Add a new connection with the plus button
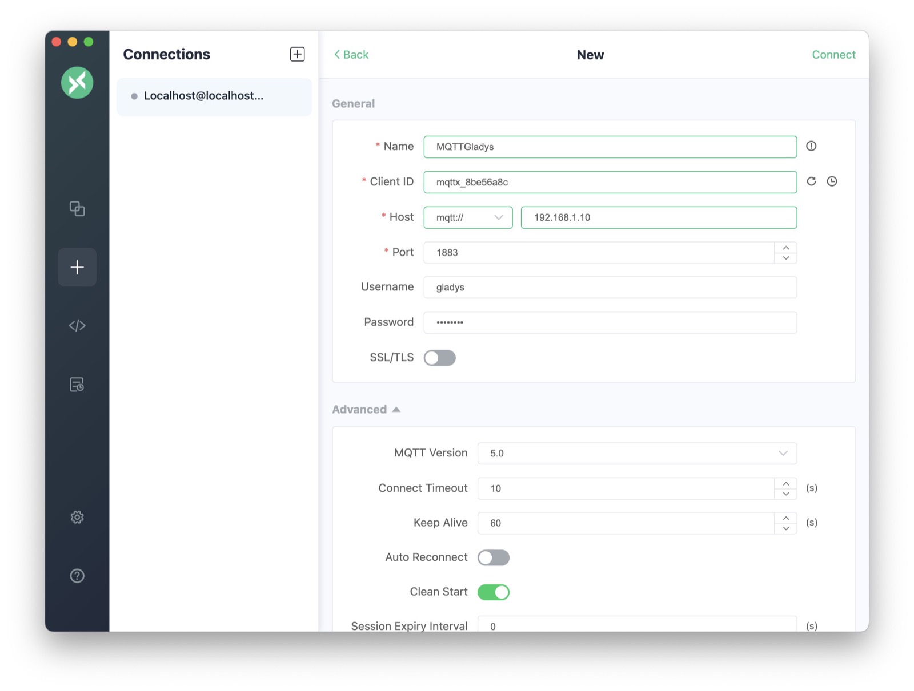 (297, 54)
